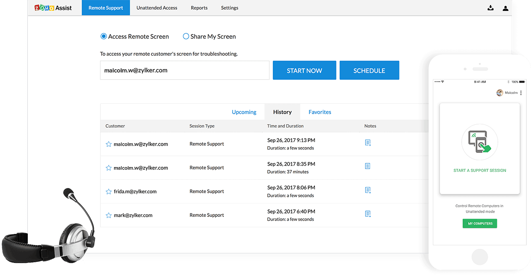
Task: Tap the phone's home button
Action: click(480, 257)
